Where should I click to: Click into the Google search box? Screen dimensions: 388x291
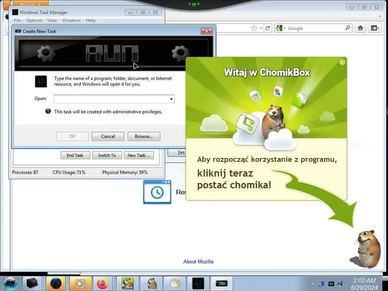click(316, 28)
